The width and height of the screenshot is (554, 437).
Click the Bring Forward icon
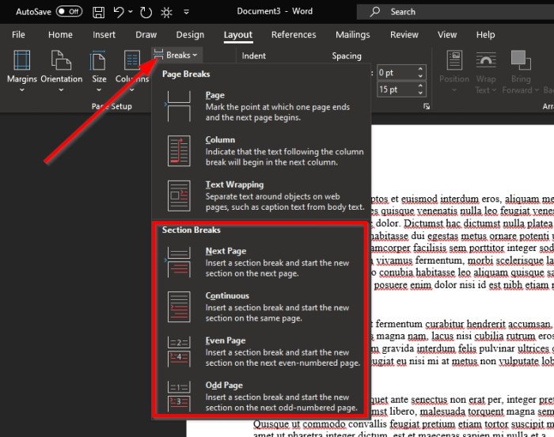(519, 62)
